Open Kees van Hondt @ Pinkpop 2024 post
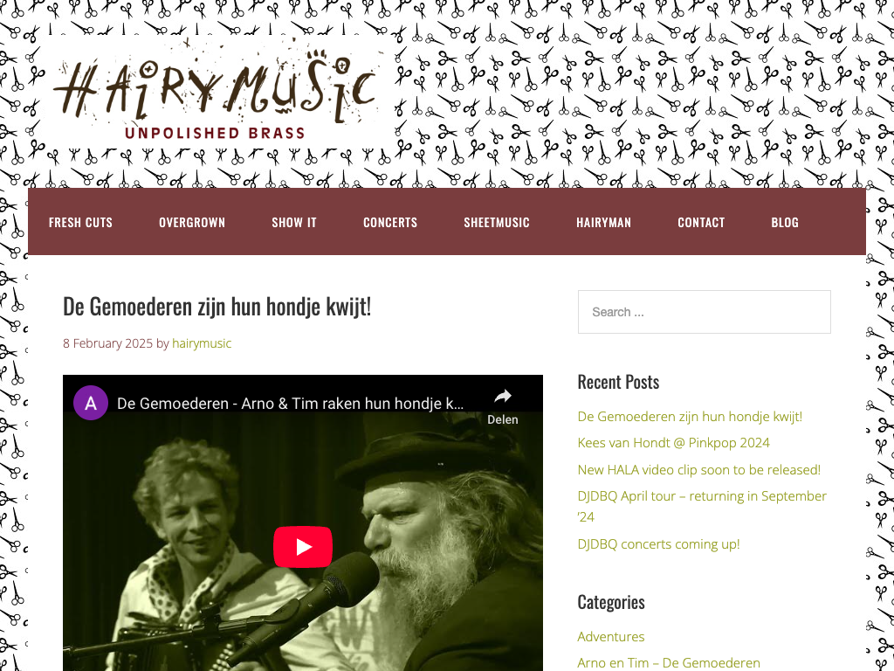 pyautogui.click(x=673, y=443)
